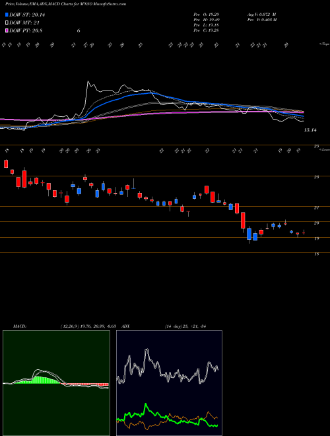
Task: Click the 'MACD:' panel heading
Action: [19, 326]
